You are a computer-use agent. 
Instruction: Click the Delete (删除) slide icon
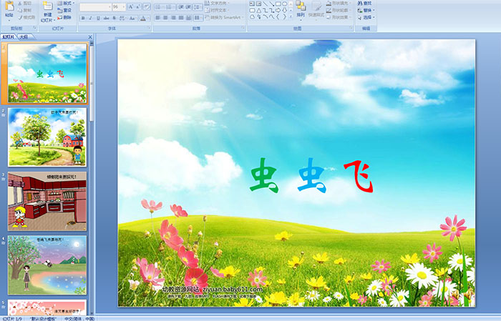[x=59, y=17]
